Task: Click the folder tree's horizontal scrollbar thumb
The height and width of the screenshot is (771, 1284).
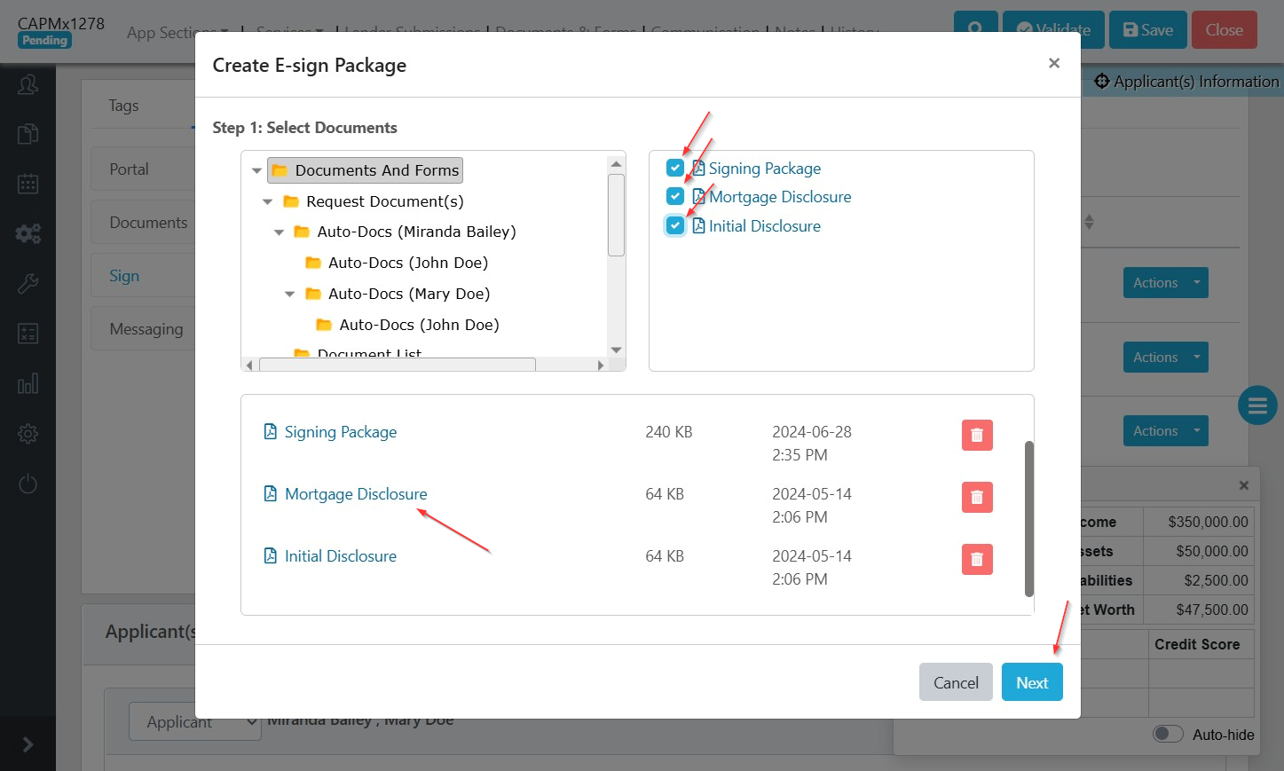Action: [x=398, y=365]
